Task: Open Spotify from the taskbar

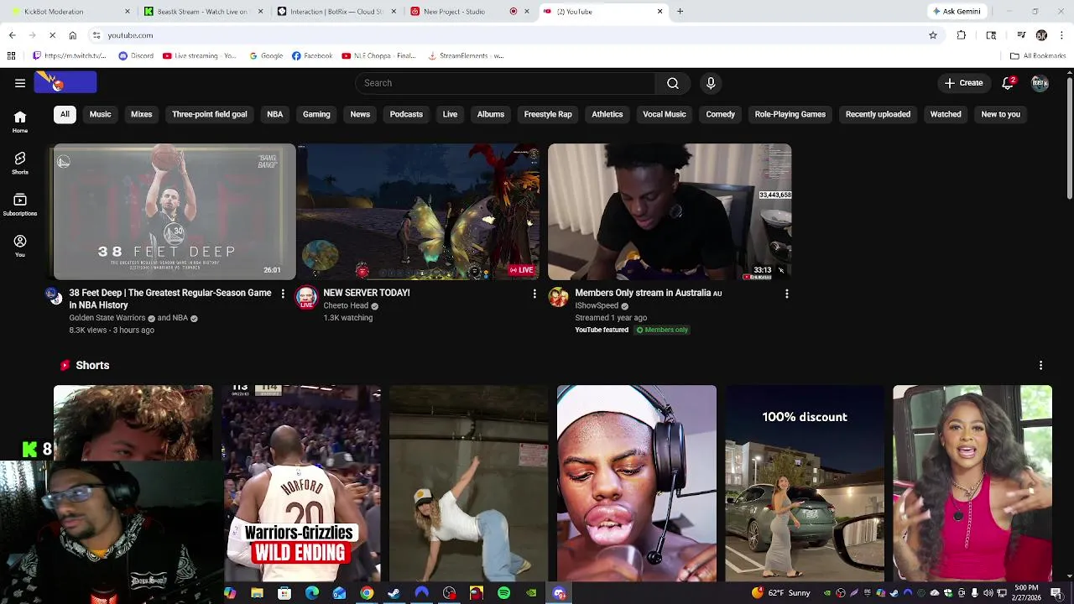Action: click(503, 593)
